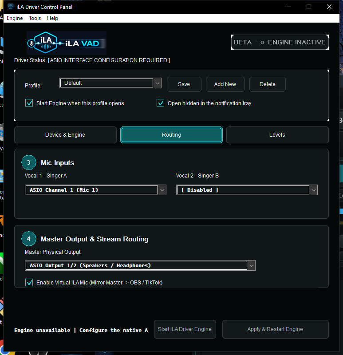Click the Master Output & Stream Routing heading
The image size is (343, 355).
[x=95, y=239]
